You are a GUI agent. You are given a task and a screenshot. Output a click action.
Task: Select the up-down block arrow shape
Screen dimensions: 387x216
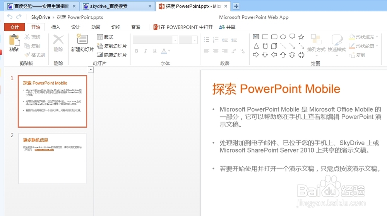[292, 55]
